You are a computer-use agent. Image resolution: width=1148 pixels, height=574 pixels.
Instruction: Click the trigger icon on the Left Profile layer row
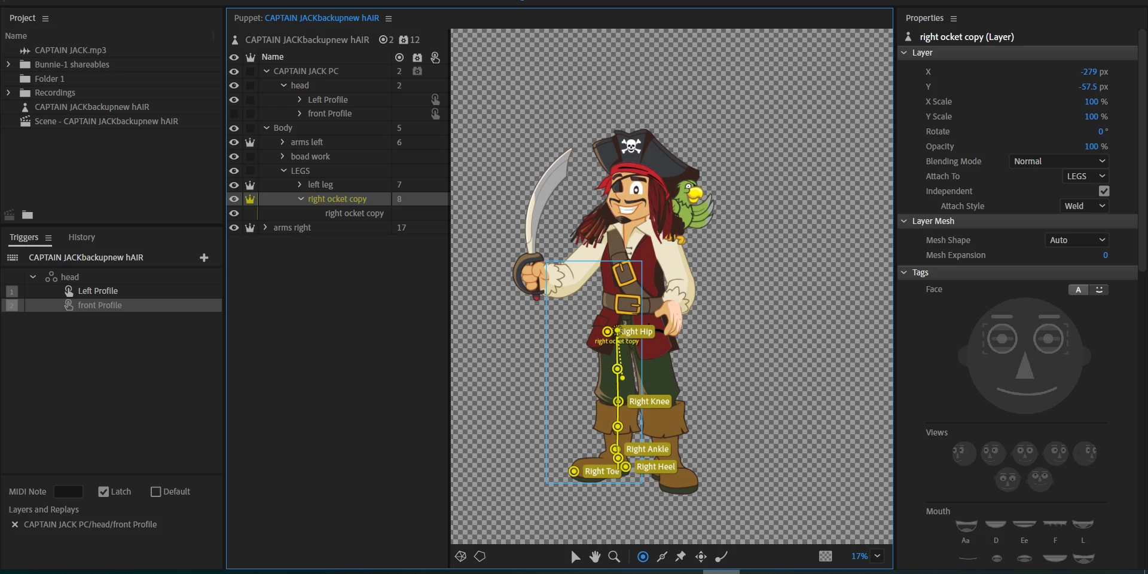[x=435, y=100]
